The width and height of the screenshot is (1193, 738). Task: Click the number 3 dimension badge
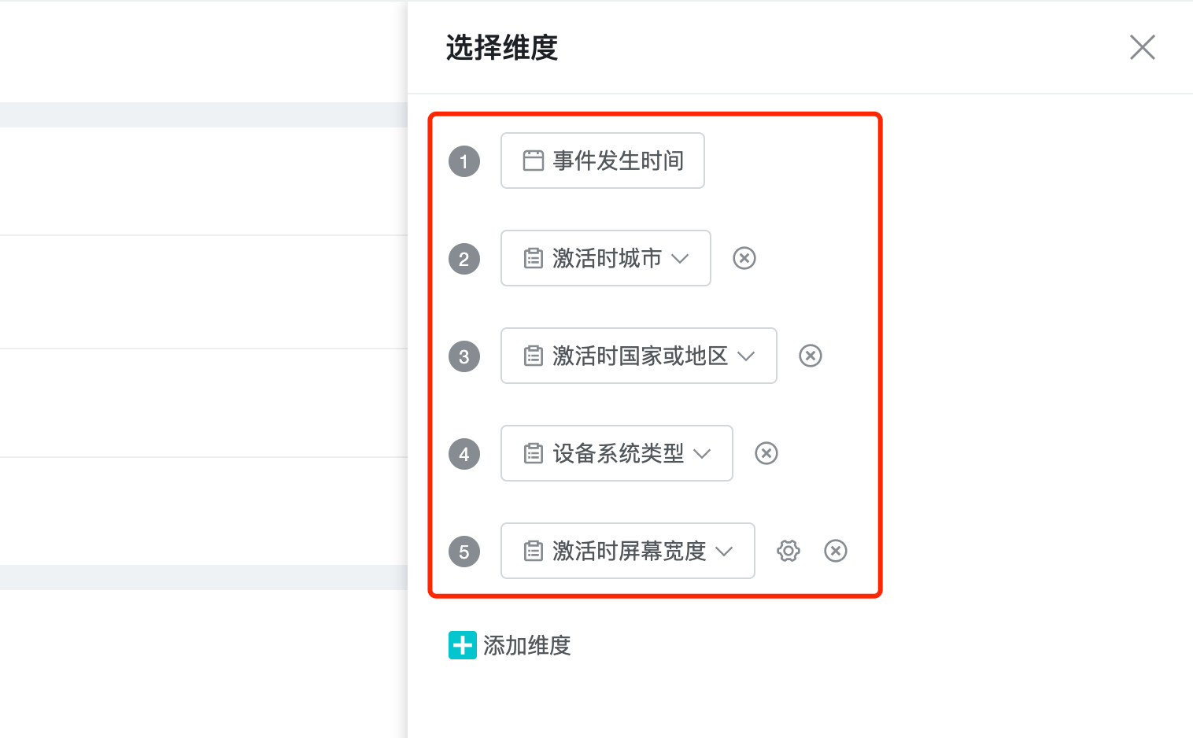464,356
